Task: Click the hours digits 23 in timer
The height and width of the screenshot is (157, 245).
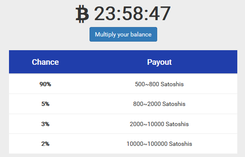Action: 105,13
